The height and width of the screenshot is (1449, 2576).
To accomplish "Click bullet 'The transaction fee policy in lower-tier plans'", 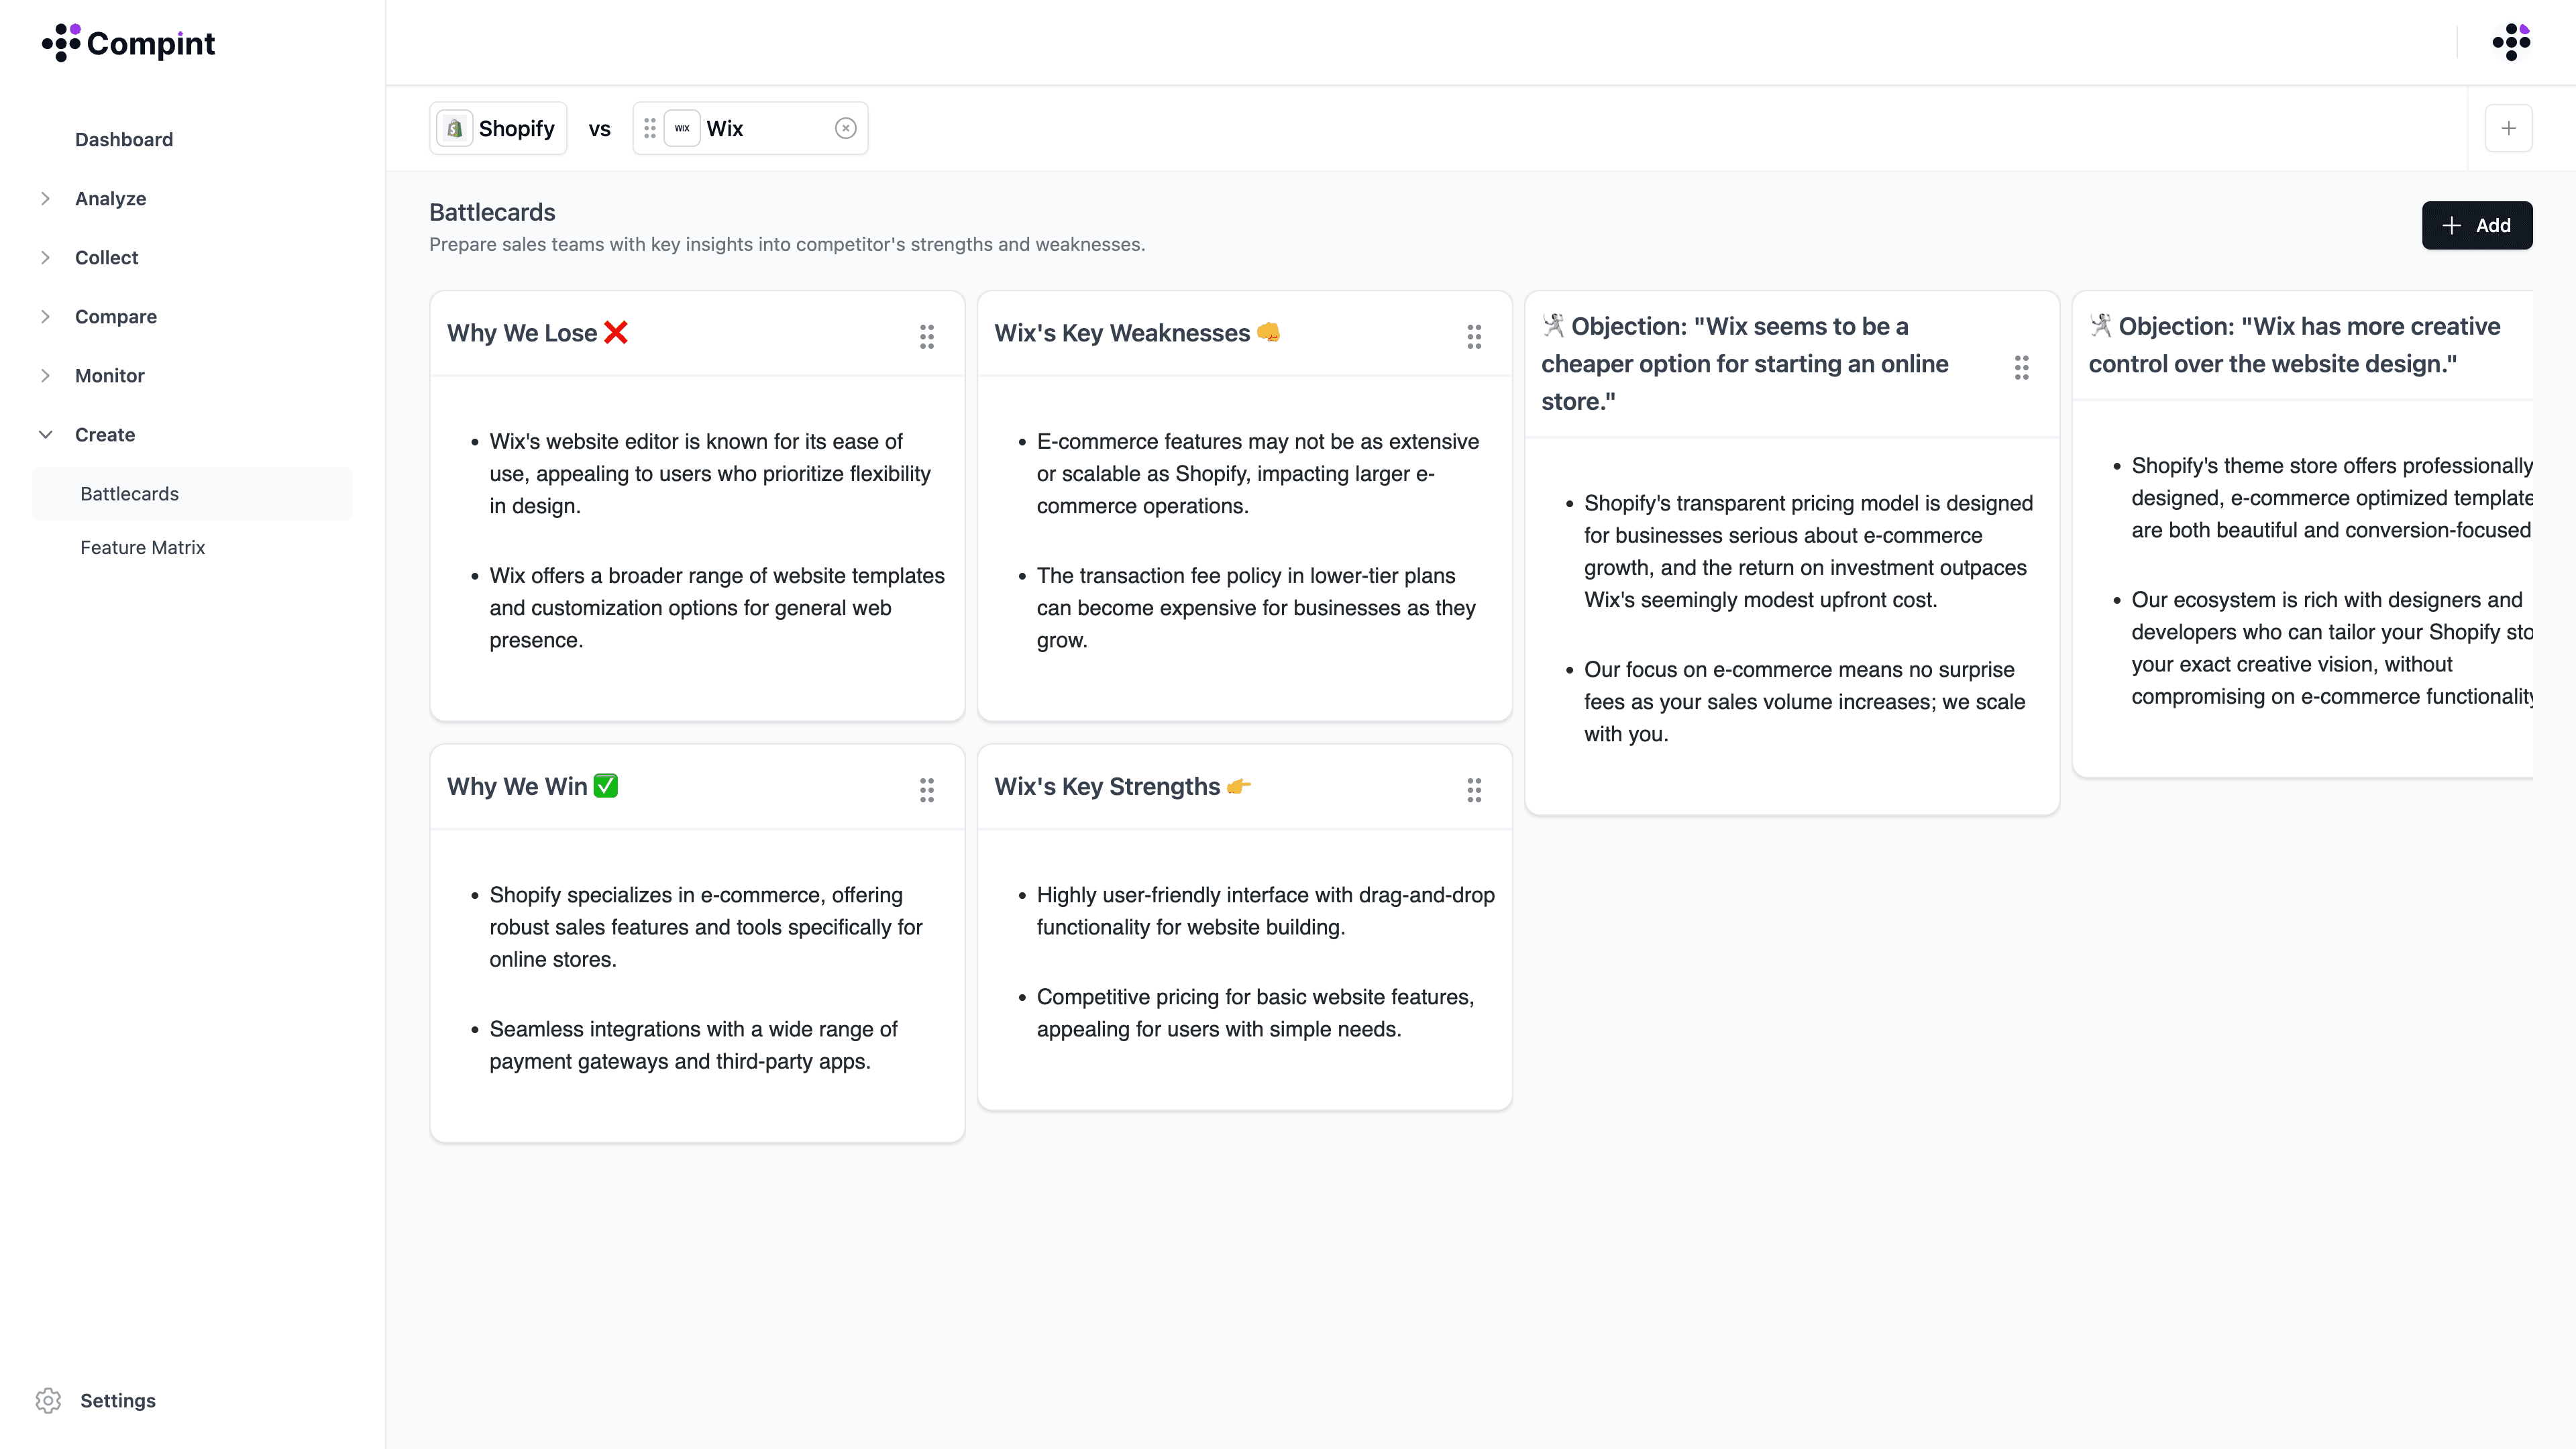I will coord(1256,607).
